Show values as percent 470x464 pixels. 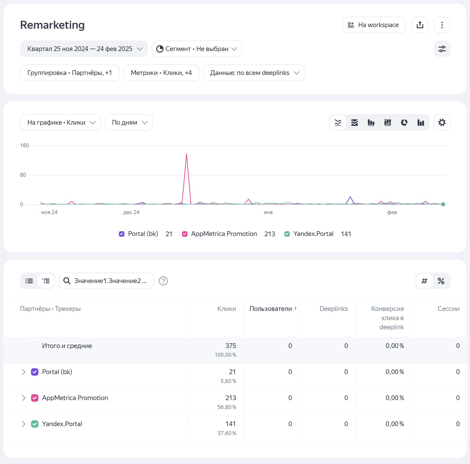pos(441,281)
